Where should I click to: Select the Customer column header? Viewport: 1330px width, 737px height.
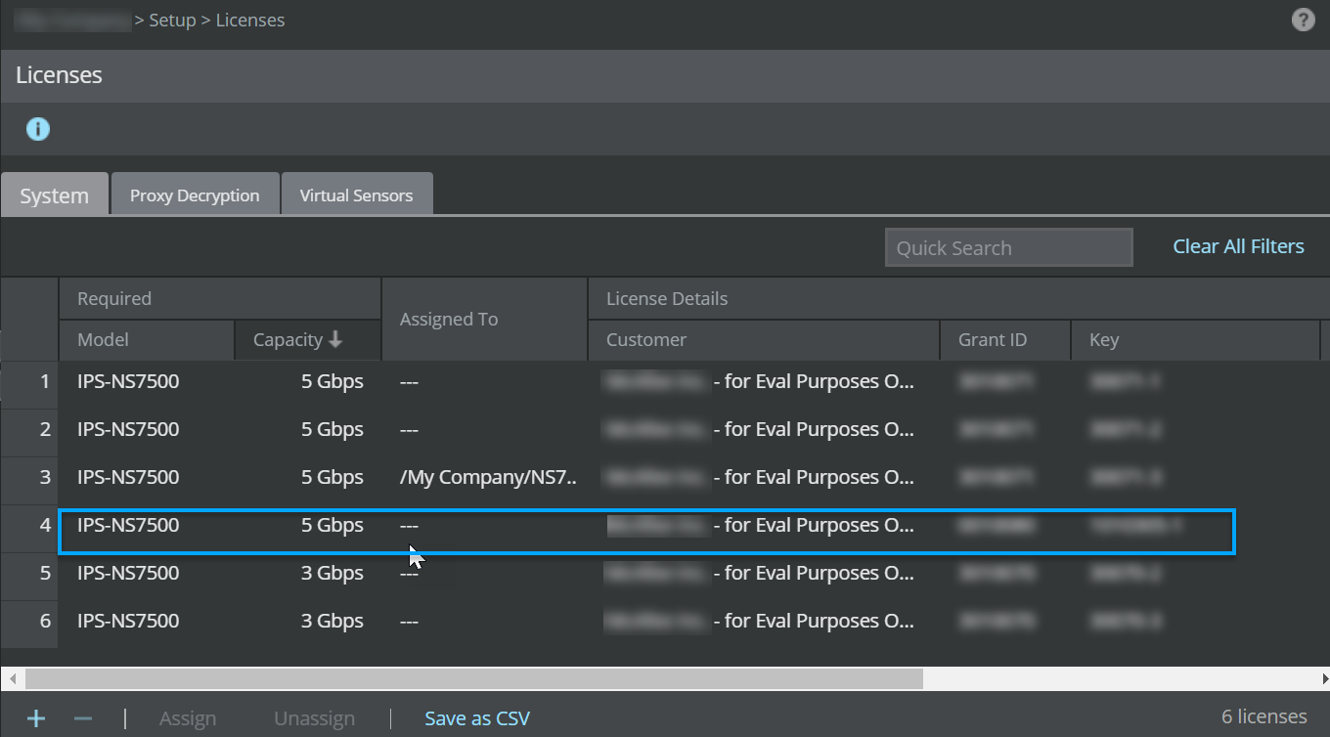pyautogui.click(x=763, y=340)
